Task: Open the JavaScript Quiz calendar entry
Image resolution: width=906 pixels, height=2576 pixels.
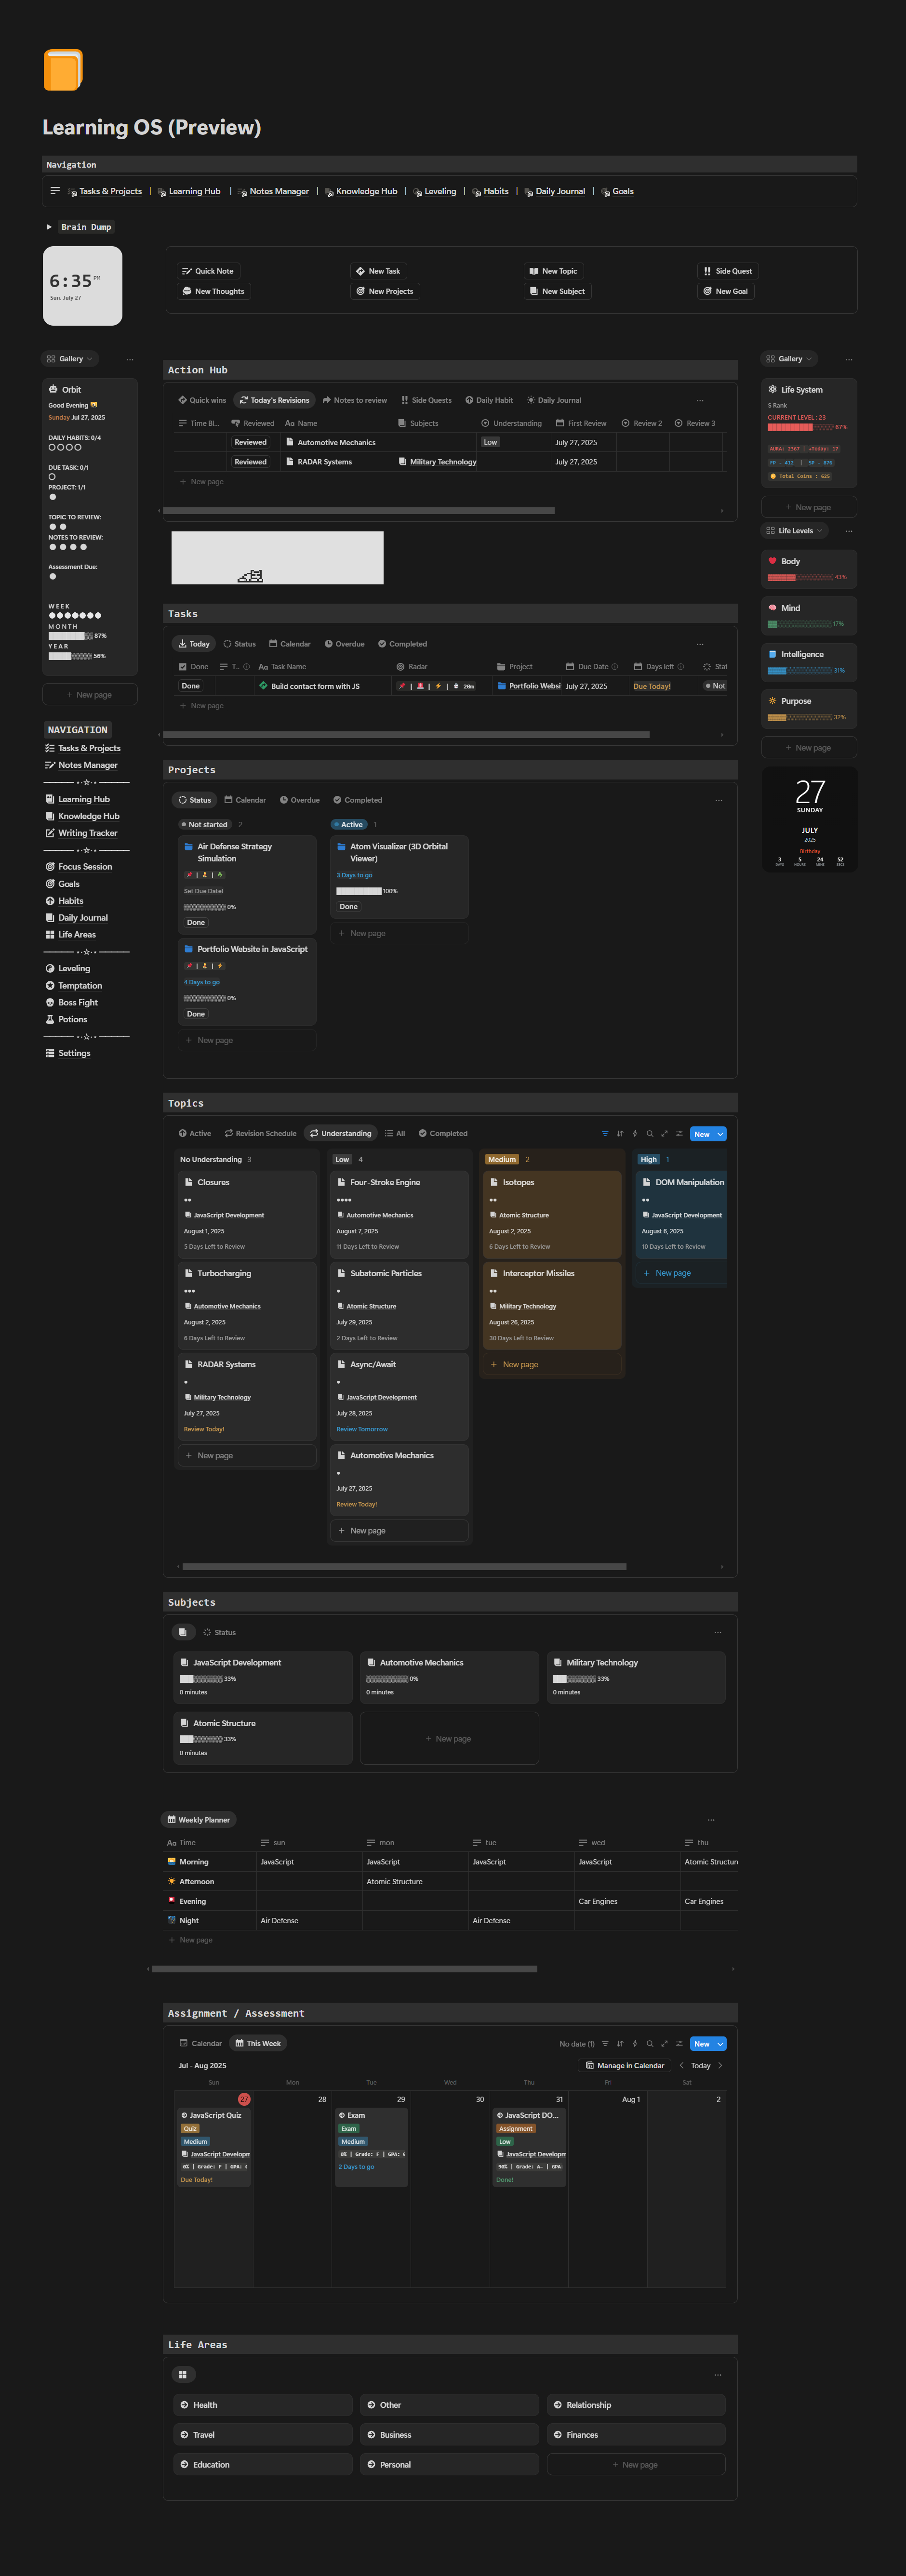Action: [213, 2149]
